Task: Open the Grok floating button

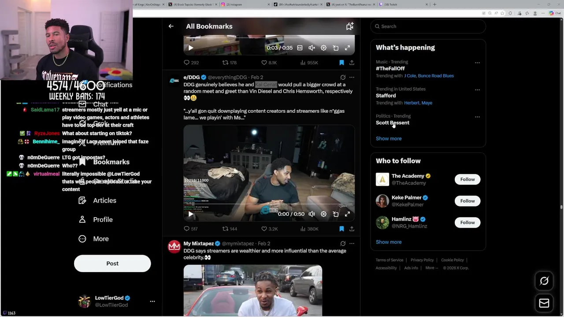Action: pos(544,281)
